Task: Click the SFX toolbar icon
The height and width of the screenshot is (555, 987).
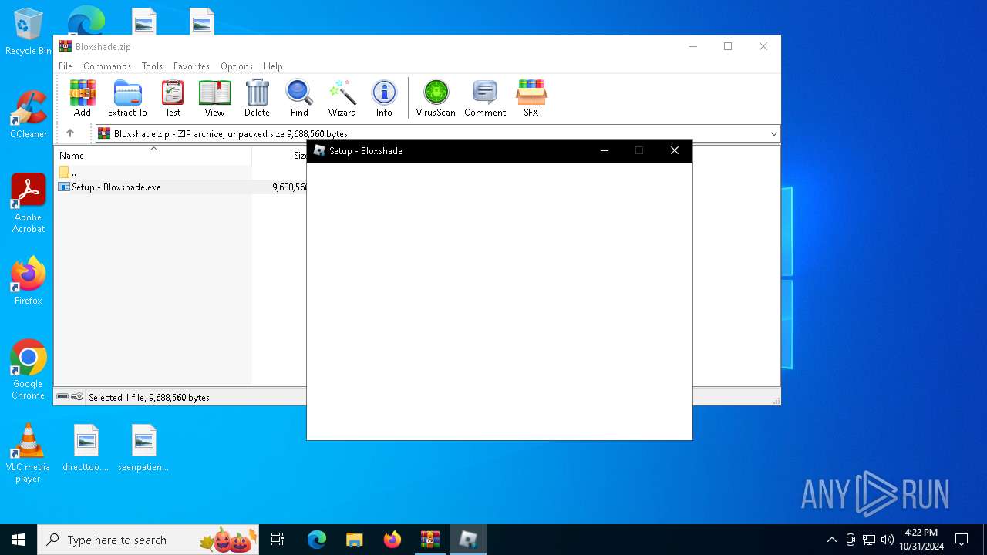Action: [531, 98]
